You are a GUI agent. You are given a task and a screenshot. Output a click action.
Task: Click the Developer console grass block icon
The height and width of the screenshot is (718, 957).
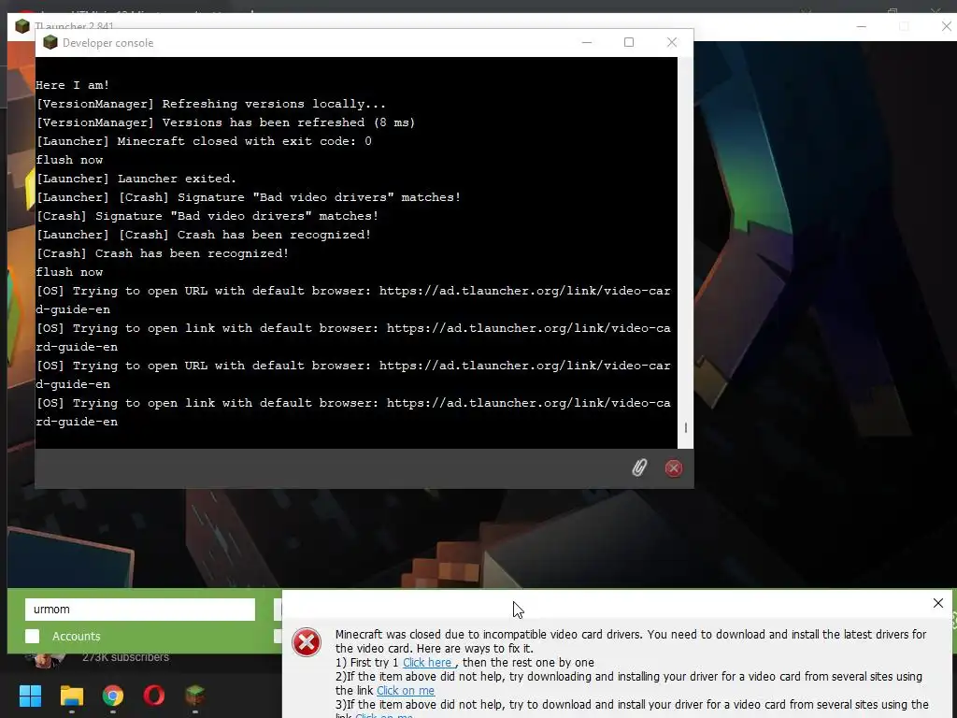click(50, 42)
